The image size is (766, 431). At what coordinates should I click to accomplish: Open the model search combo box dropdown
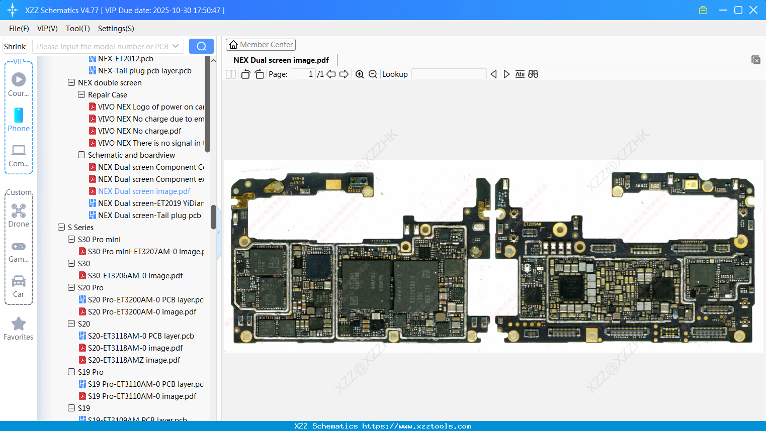175,46
